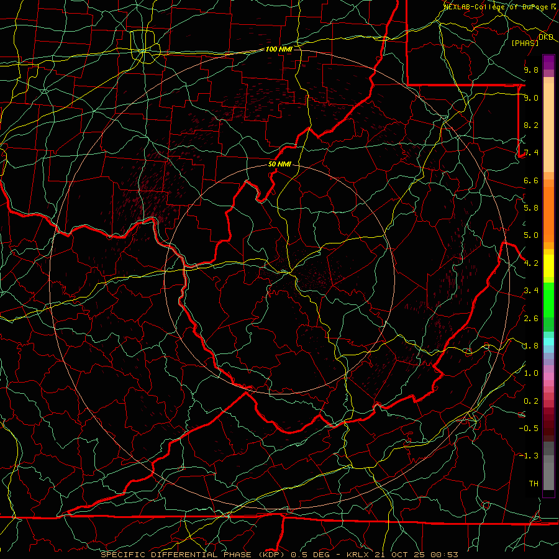
Task: Click the 8.2 scale value
Action: 531,125
